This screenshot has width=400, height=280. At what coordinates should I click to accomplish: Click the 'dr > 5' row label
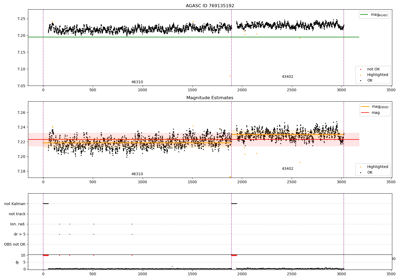point(20,234)
